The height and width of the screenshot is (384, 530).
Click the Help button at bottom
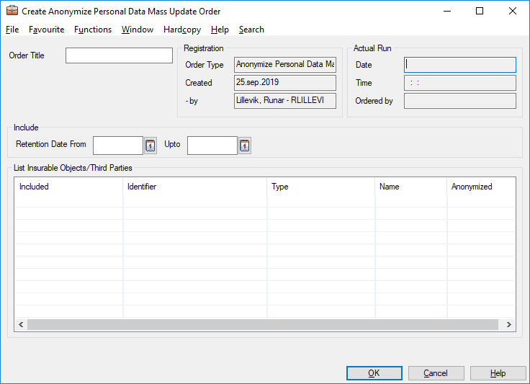(x=498, y=373)
